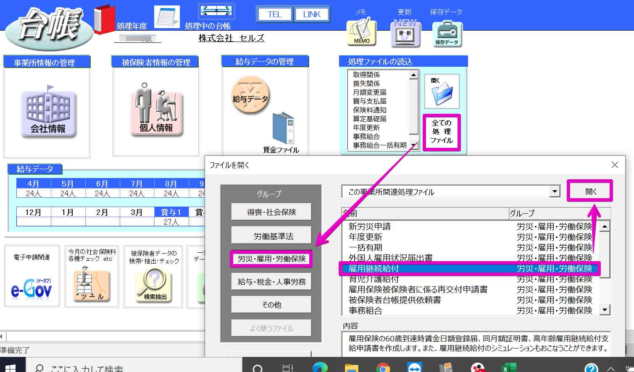Open the 給与データ round icon

click(250, 95)
